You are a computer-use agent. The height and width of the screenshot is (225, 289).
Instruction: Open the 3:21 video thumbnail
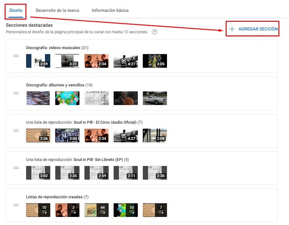coord(67,61)
